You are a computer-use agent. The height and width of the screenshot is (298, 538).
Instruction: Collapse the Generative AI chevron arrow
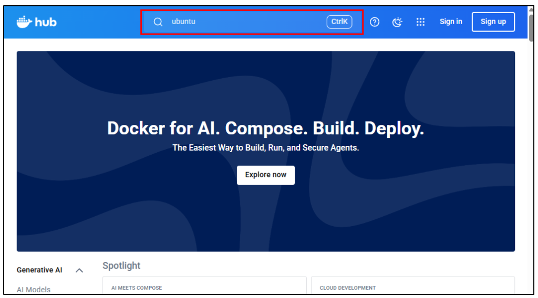79,270
